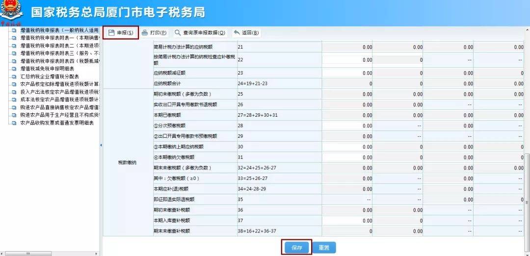The image size is (530, 256).
Task: Click icon beside 汇总纳税企业增值税分配表
Action: (14, 77)
